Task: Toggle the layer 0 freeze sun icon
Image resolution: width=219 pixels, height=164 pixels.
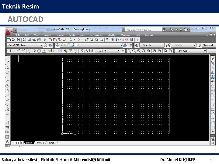Action: click(65, 45)
